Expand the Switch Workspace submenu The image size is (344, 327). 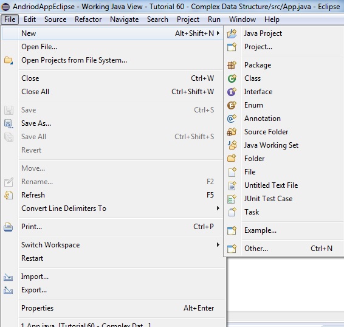[218, 244]
